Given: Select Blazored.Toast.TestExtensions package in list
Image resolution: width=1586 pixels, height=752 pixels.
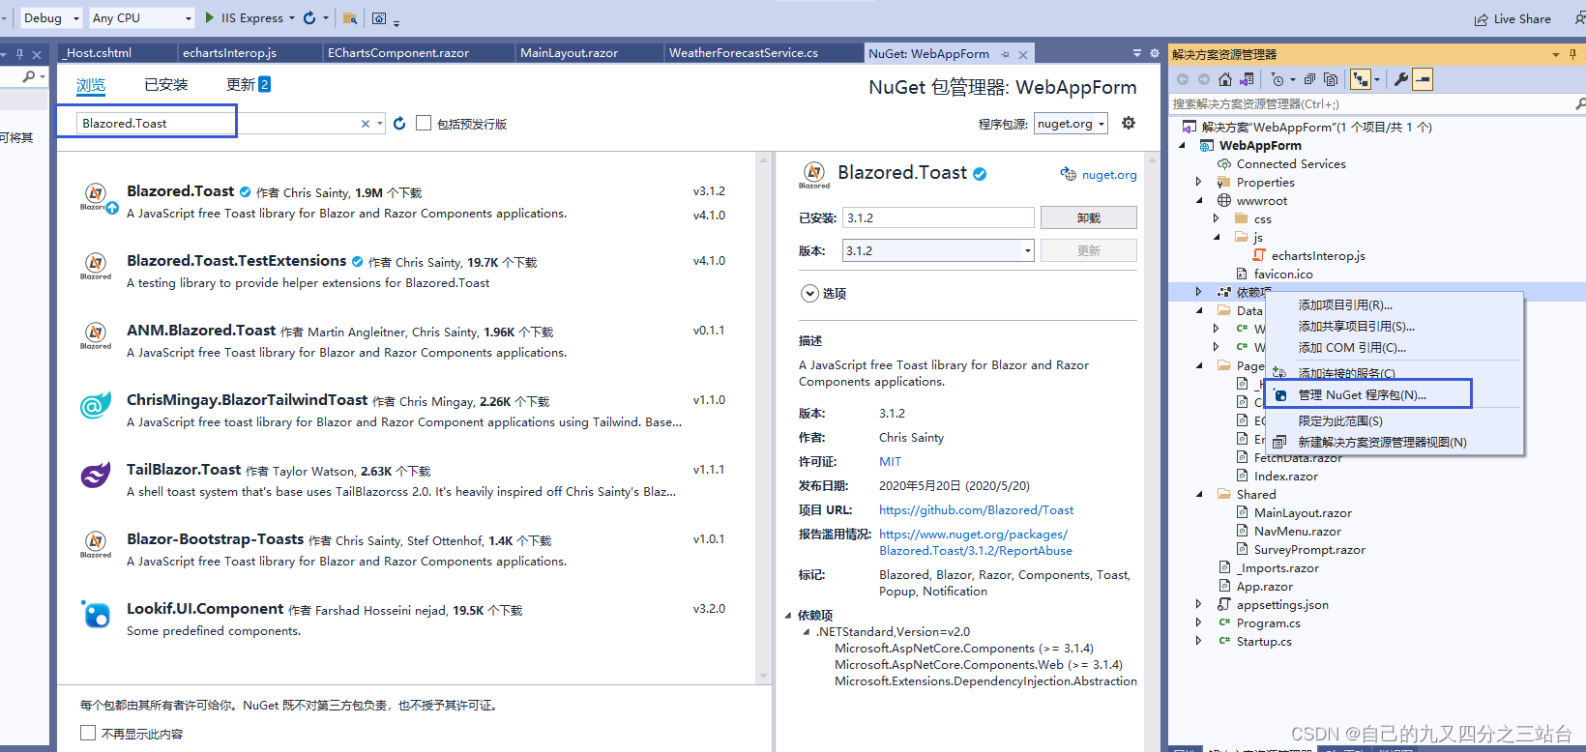Looking at the screenshot, I should click(x=404, y=272).
